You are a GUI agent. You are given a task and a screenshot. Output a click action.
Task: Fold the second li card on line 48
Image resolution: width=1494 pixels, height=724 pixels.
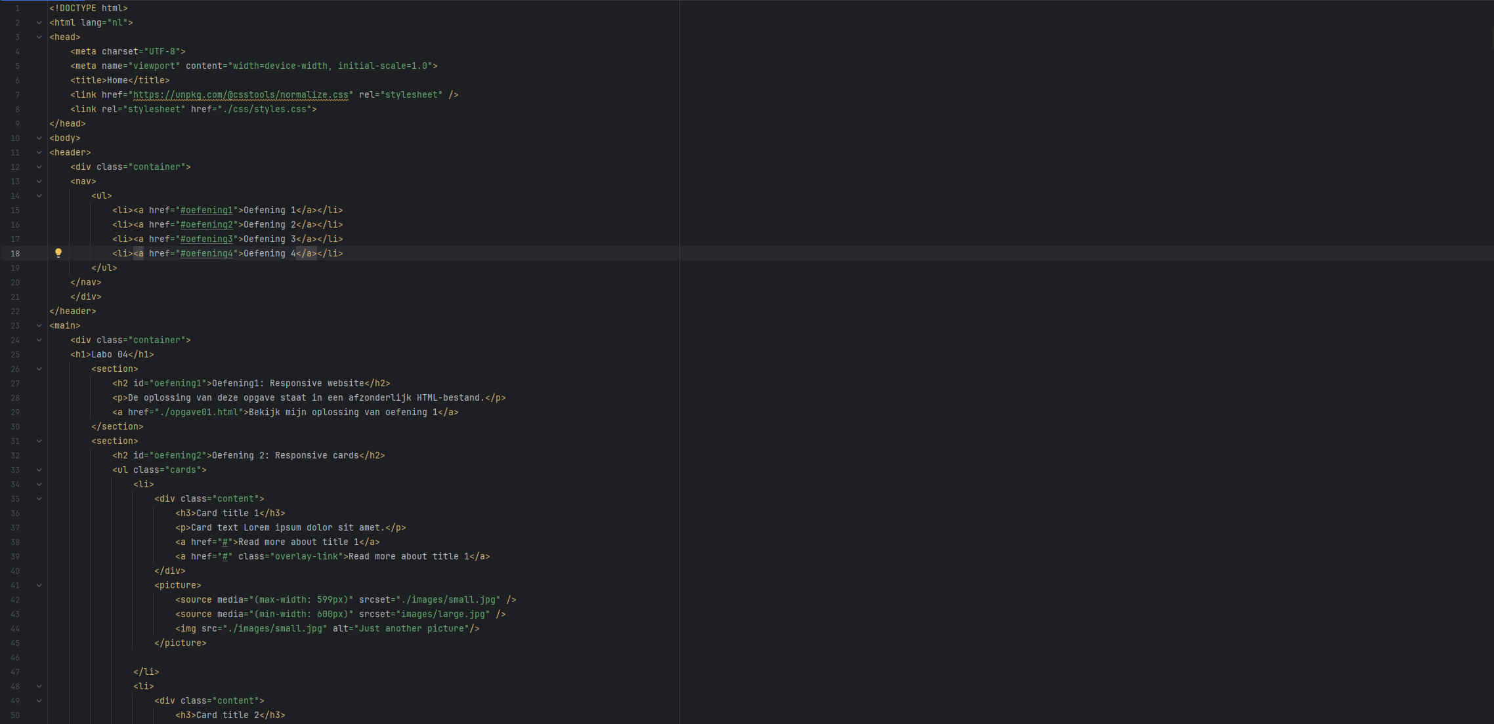[39, 687]
